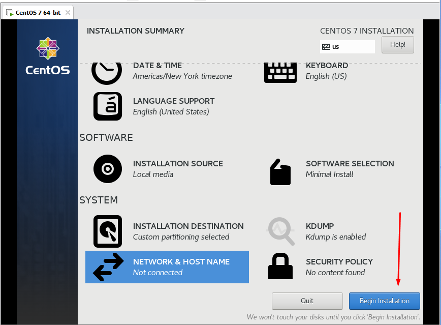This screenshot has height=325, width=441.
Task: Click the Quit button
Action: click(307, 301)
